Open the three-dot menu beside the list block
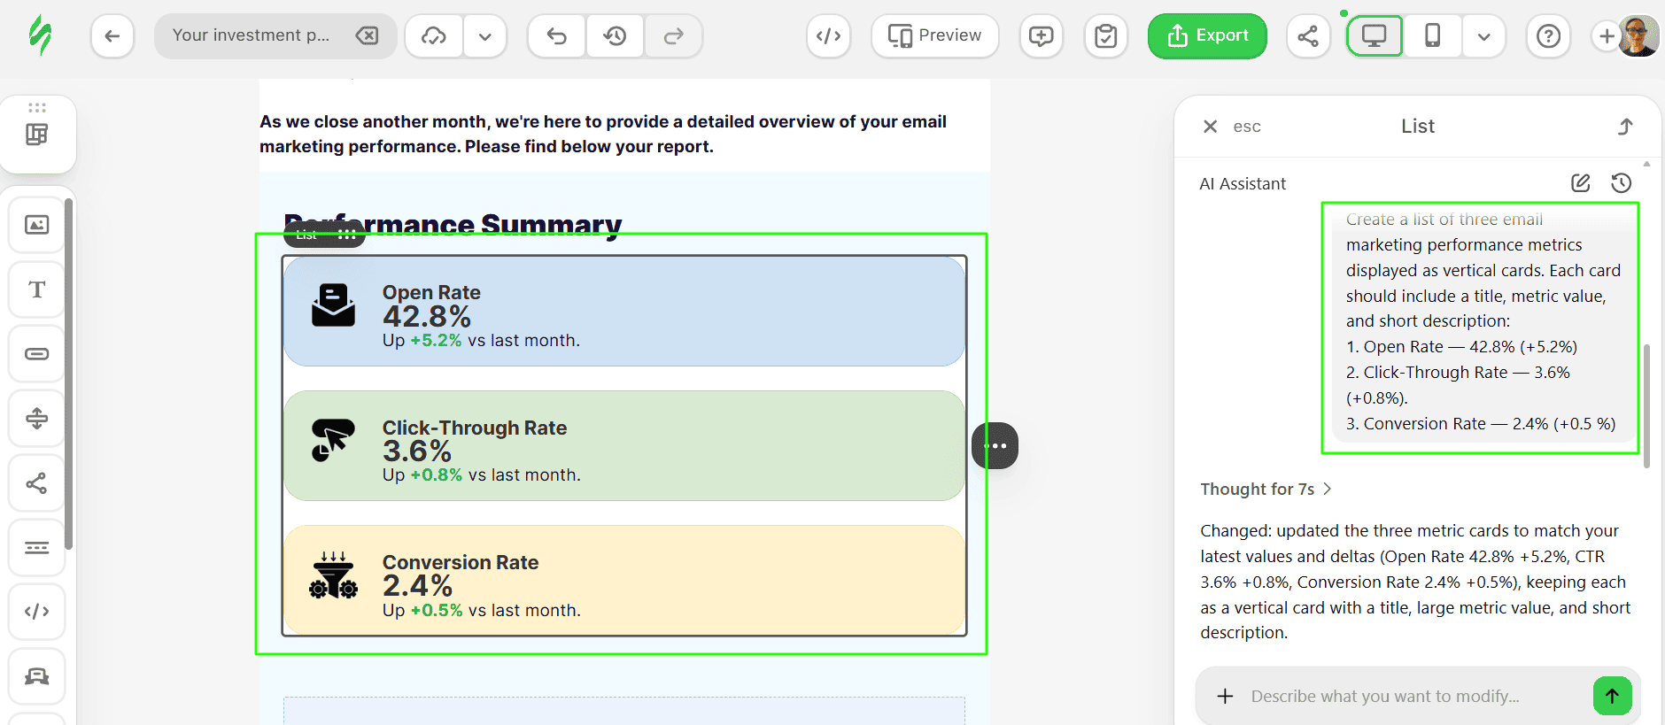The width and height of the screenshot is (1665, 725). coord(995,446)
